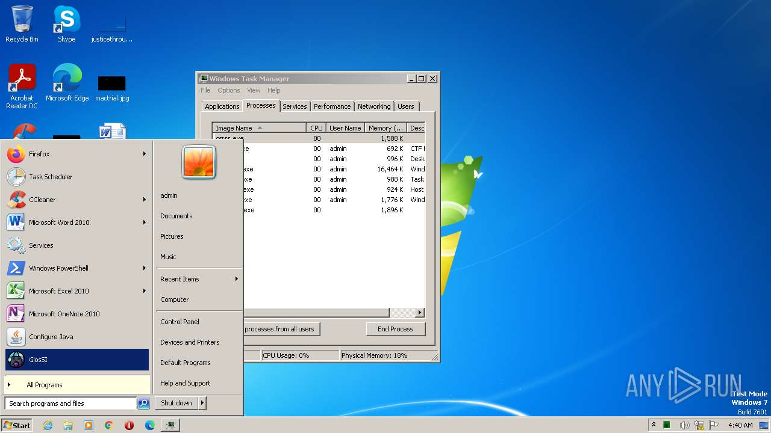Sort by the Image Name column
The height and width of the screenshot is (433, 771).
point(259,128)
